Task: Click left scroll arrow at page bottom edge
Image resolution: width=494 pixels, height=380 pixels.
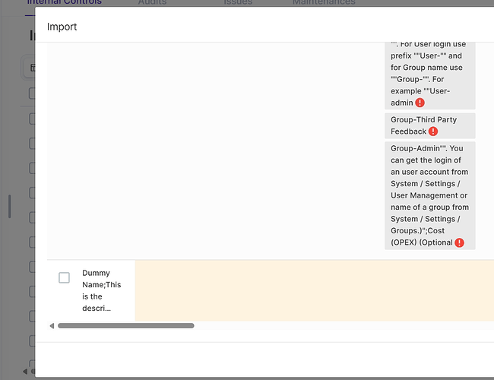Action: [25, 371]
